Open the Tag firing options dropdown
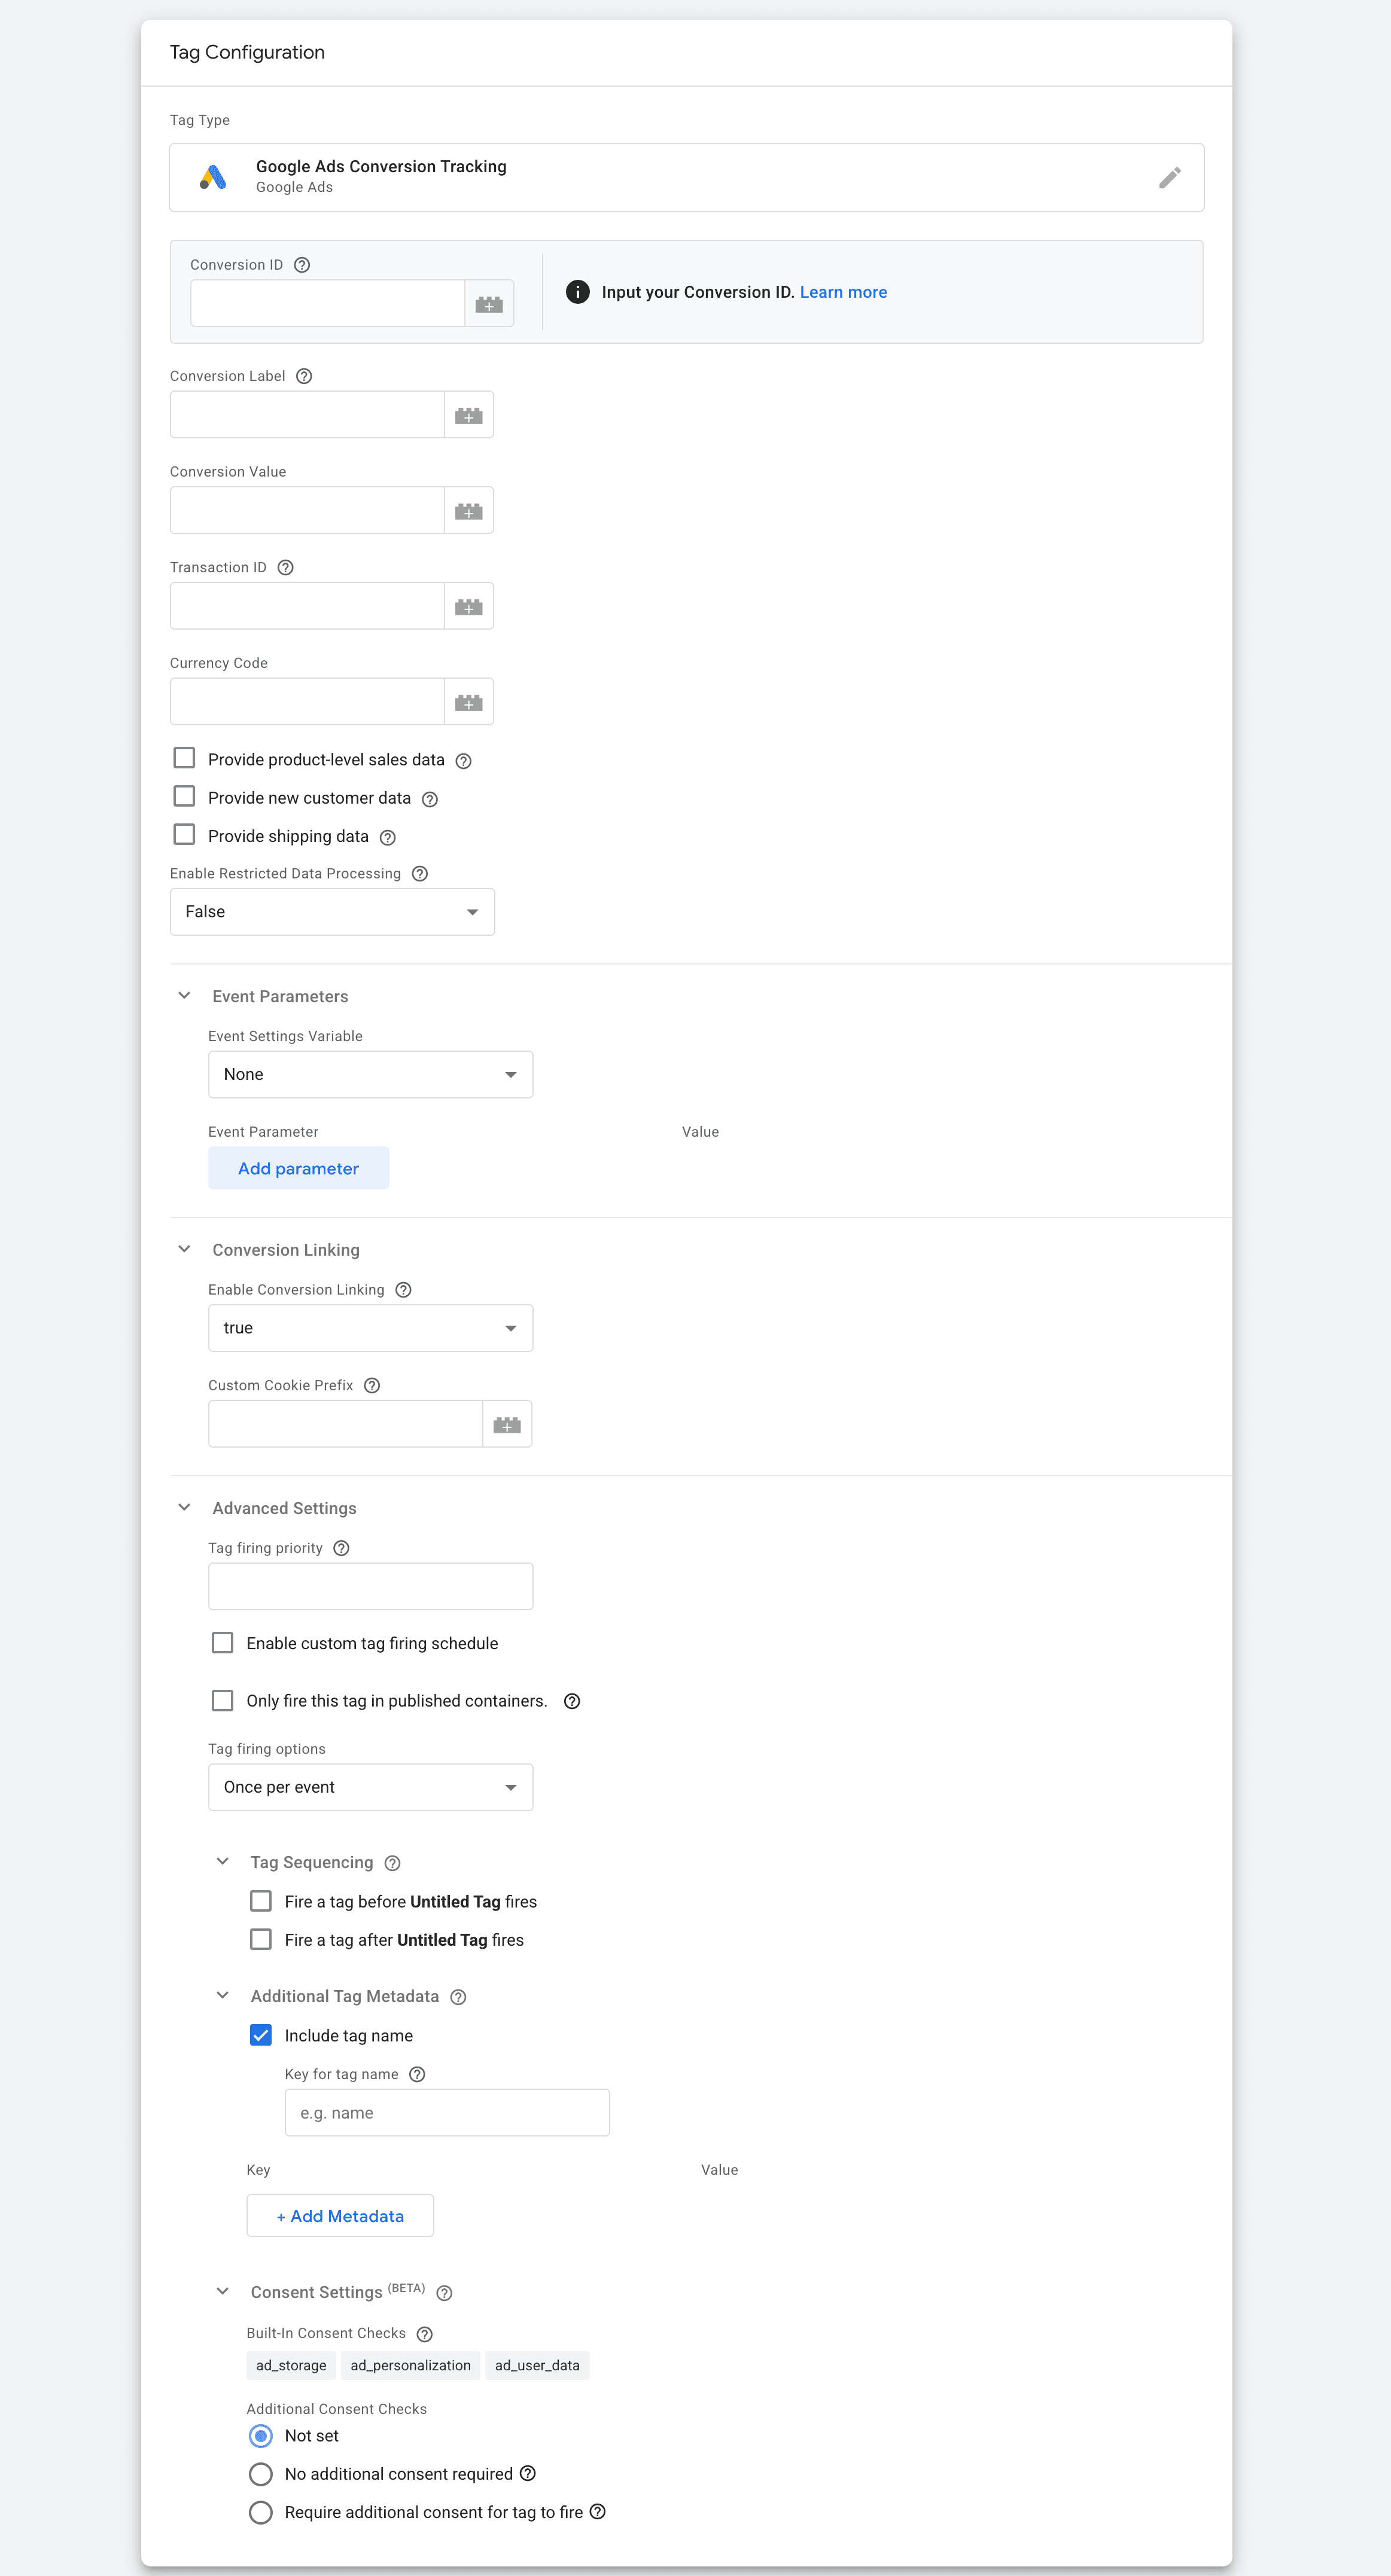The height and width of the screenshot is (2576, 1391). 510,1787
